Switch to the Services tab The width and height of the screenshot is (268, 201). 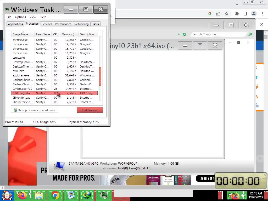[47, 24]
